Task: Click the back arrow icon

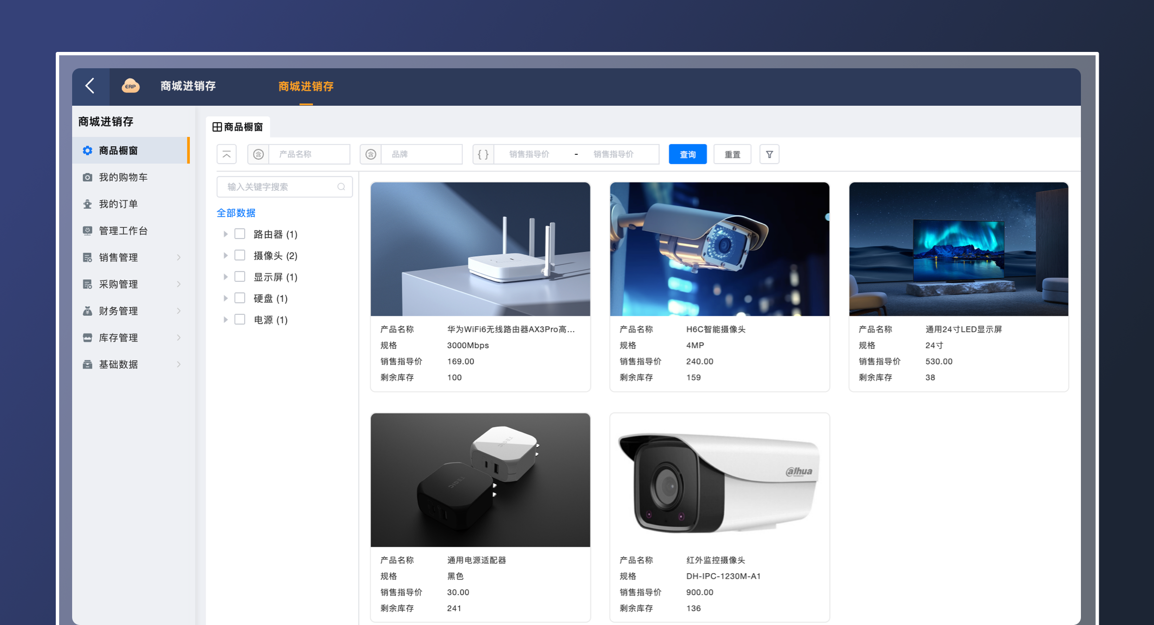Action: (x=90, y=86)
